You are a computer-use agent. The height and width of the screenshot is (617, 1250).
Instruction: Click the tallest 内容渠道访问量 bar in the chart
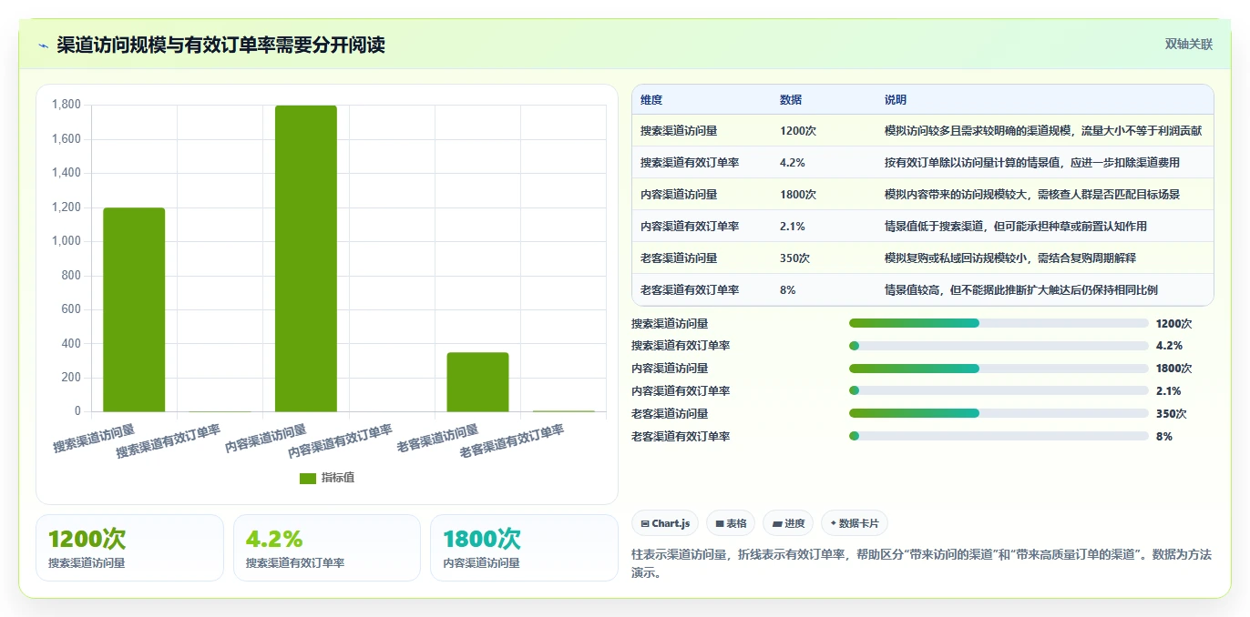(x=306, y=258)
